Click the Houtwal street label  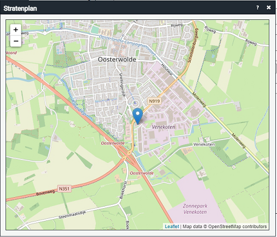point(167,70)
